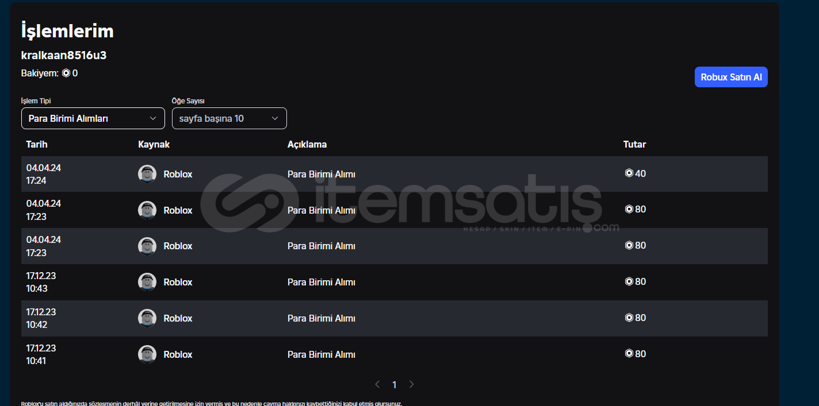This screenshot has height=406, width=819.
Task: Click the Bakiyem balance text
Action: tap(49, 74)
